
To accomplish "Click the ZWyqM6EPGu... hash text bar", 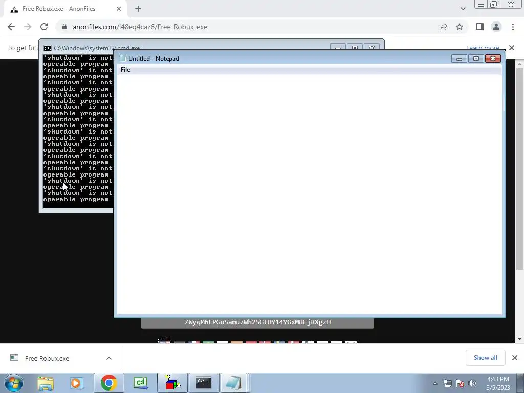I will click(x=258, y=322).
